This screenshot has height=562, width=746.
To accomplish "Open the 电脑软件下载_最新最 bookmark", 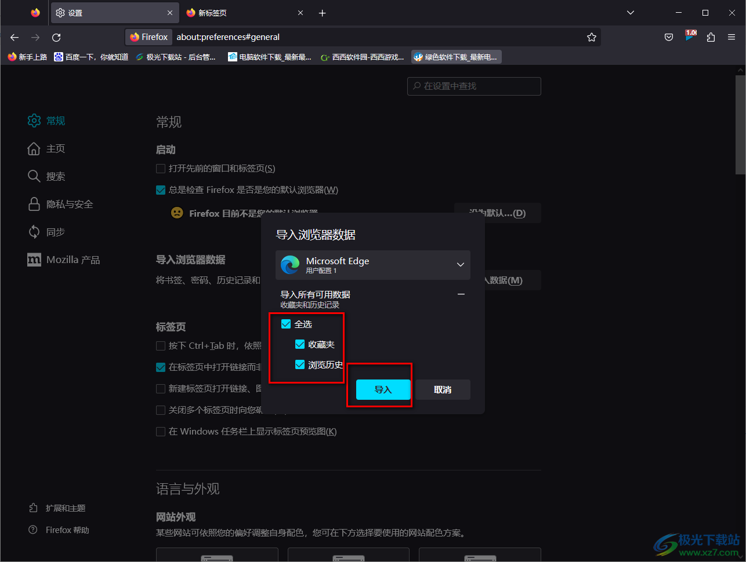I will point(270,57).
